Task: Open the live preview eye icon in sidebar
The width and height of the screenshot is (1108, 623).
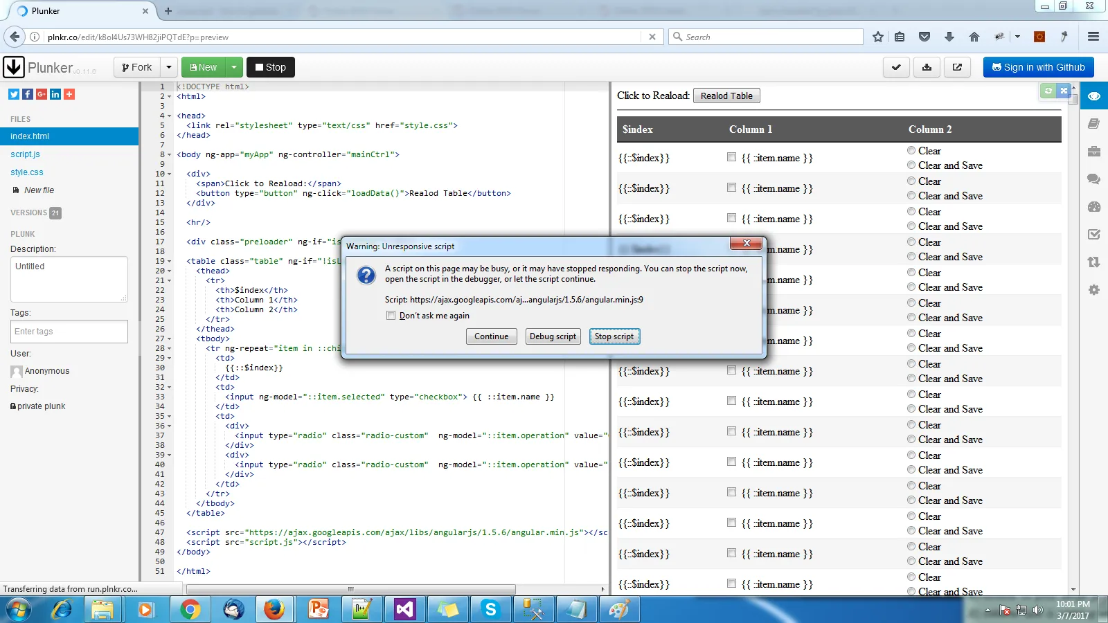Action: click(1093, 96)
